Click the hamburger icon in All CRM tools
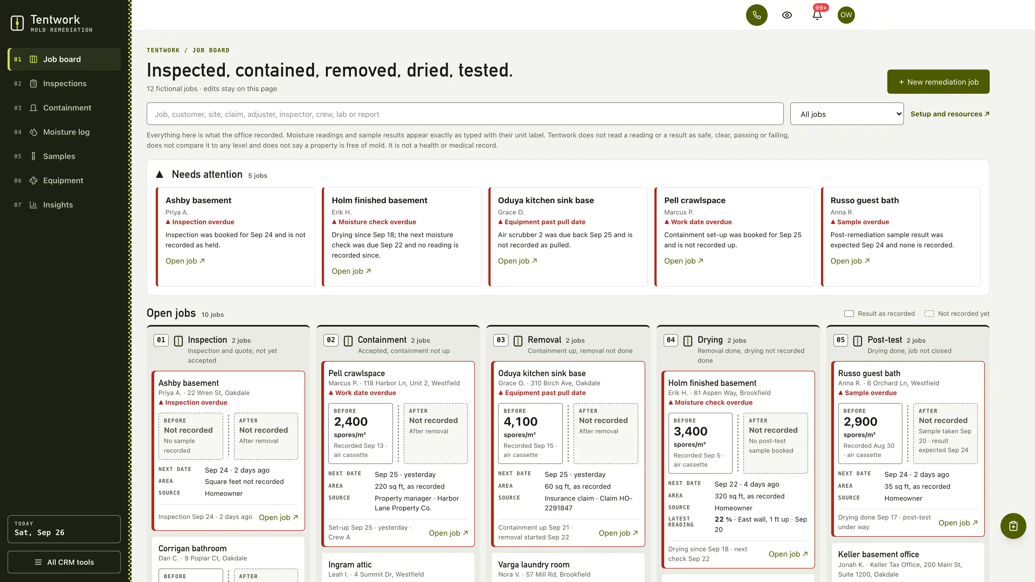 pos(38,562)
